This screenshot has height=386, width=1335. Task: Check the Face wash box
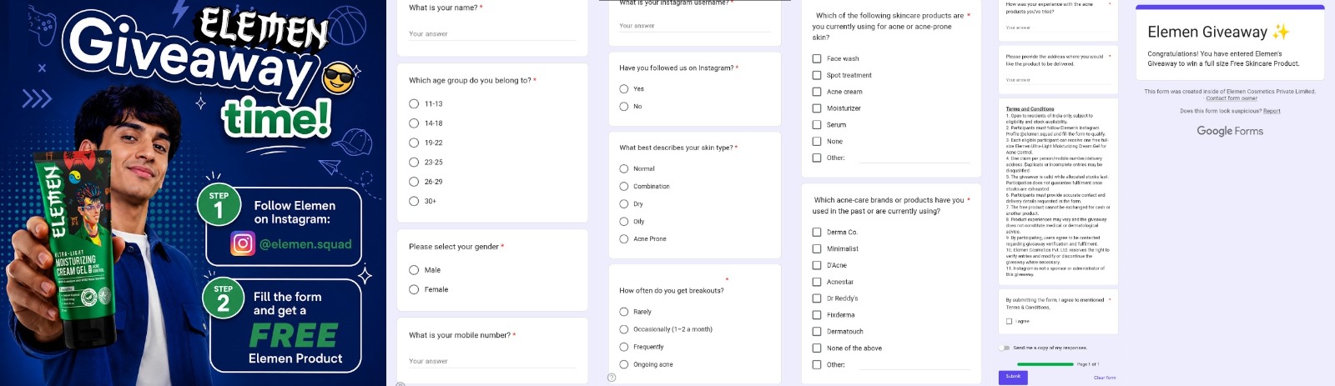pyautogui.click(x=817, y=58)
